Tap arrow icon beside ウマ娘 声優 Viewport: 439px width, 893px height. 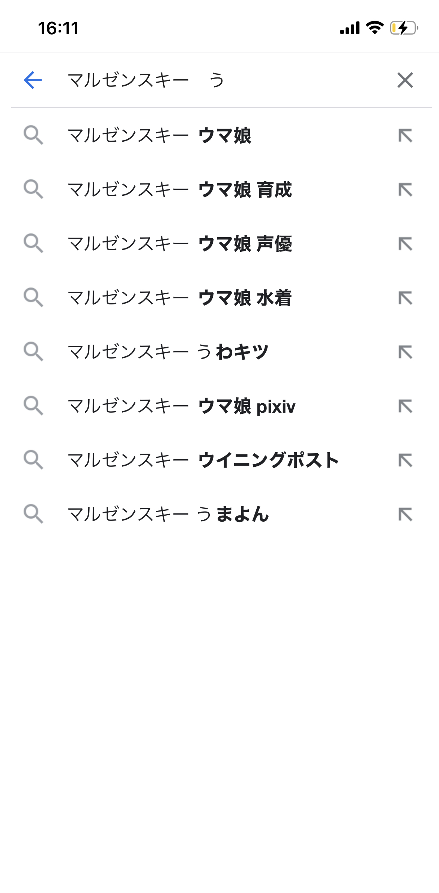(405, 244)
